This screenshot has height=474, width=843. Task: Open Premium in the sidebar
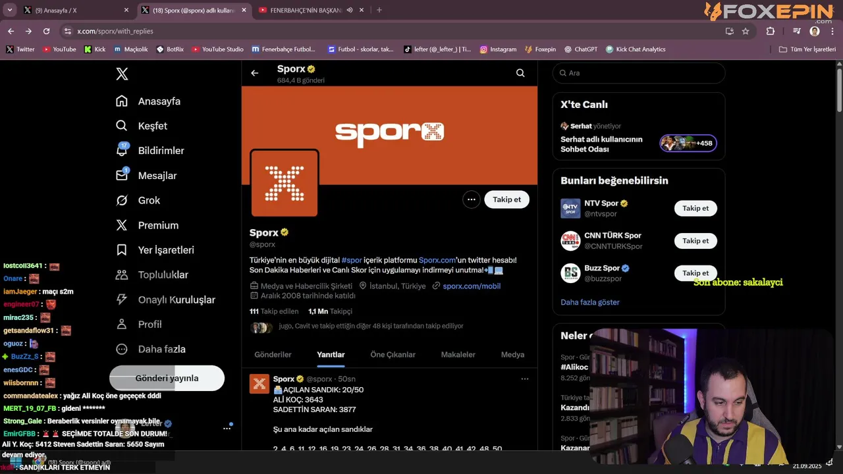(147, 225)
